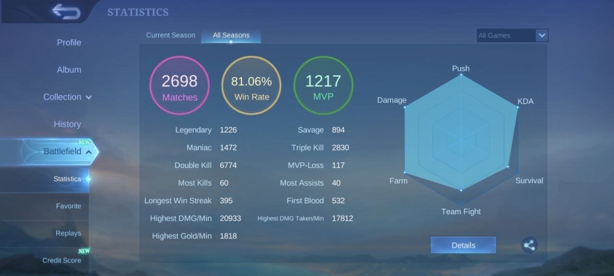Click the Highest Gold/Min value 1818
Viewport: 614px width, 276px height.
228,237
